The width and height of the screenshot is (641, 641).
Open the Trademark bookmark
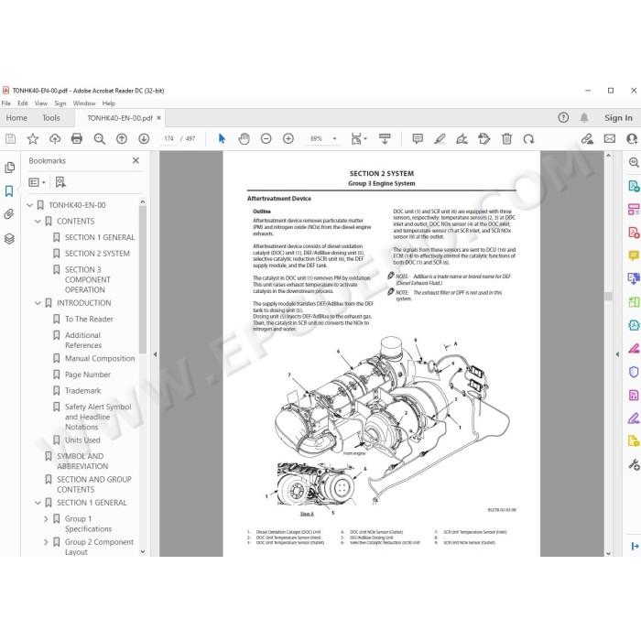[83, 391]
